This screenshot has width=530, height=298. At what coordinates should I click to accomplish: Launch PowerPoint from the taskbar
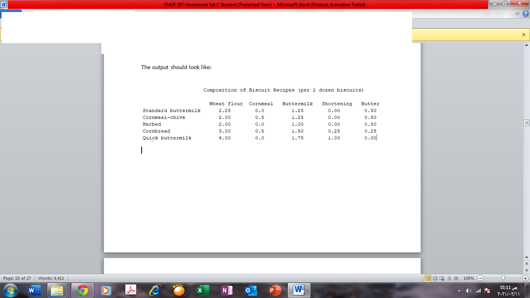tap(275, 290)
